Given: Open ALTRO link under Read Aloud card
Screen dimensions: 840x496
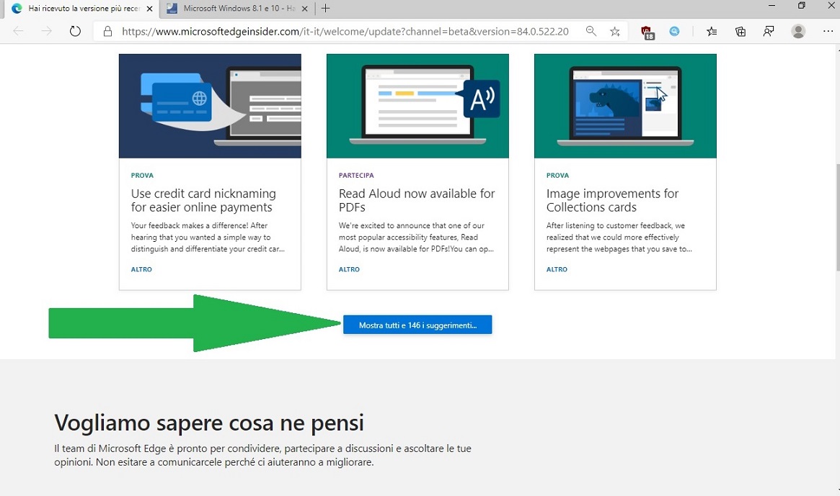Looking at the screenshot, I should click(349, 269).
